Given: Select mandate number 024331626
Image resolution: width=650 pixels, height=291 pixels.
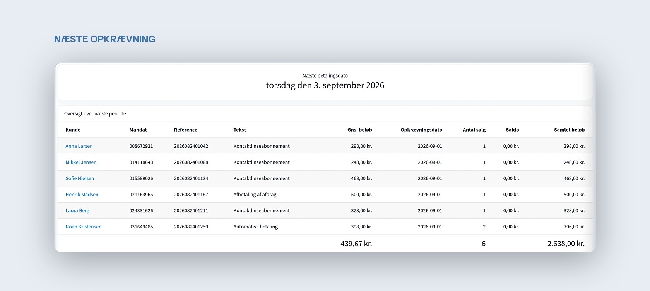Looking at the screenshot, I should pyautogui.click(x=141, y=211).
